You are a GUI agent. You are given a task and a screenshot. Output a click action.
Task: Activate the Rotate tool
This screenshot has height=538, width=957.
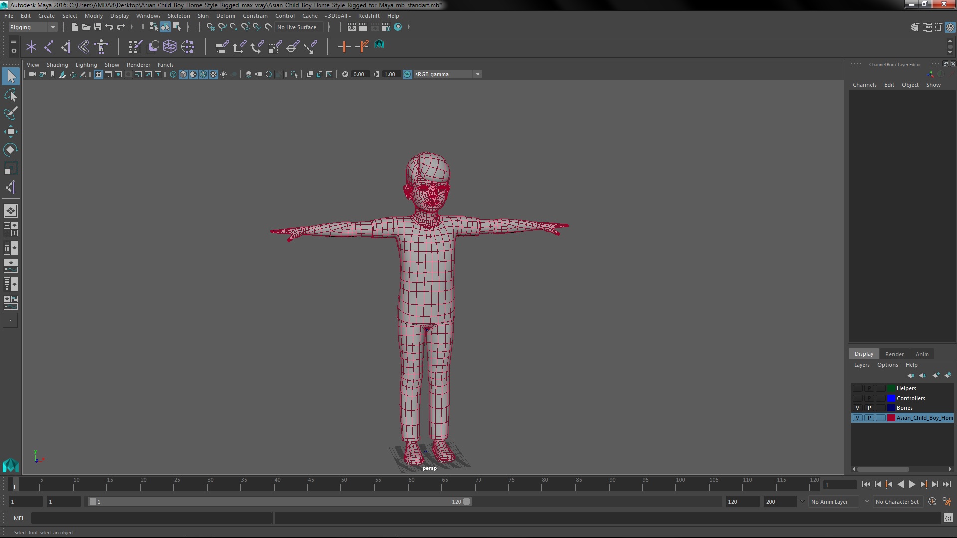(11, 150)
